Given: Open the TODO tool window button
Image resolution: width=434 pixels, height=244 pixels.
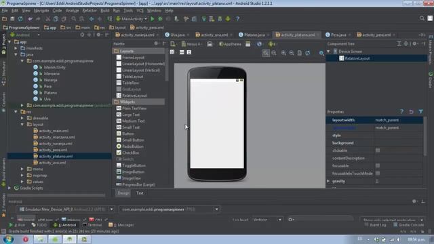Looking at the screenshot, I should point(39,225).
